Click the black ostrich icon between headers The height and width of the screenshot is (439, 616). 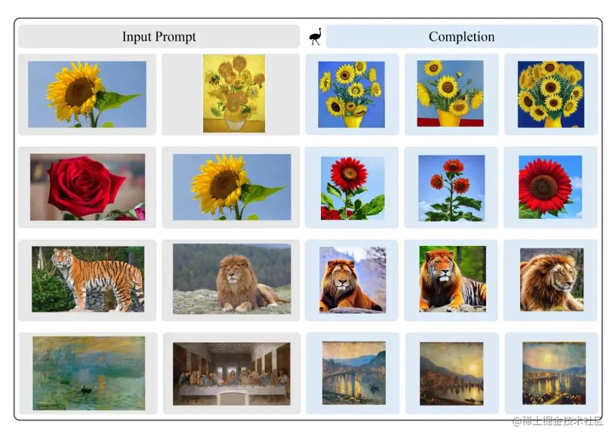(x=315, y=36)
